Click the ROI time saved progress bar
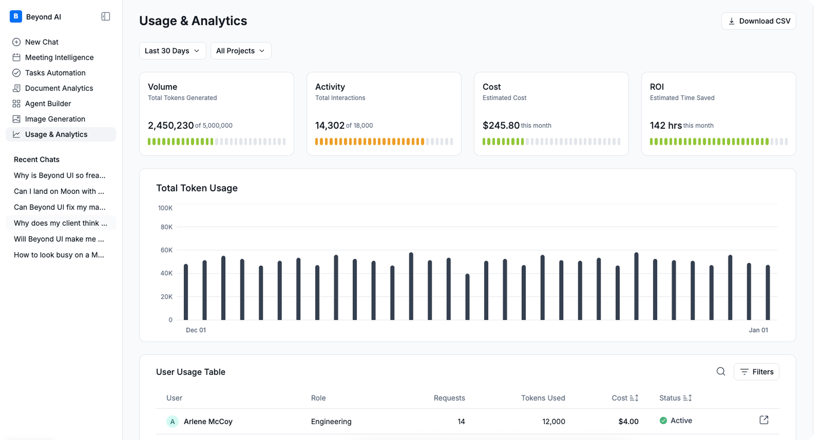This screenshot has width=814, height=440. point(719,142)
